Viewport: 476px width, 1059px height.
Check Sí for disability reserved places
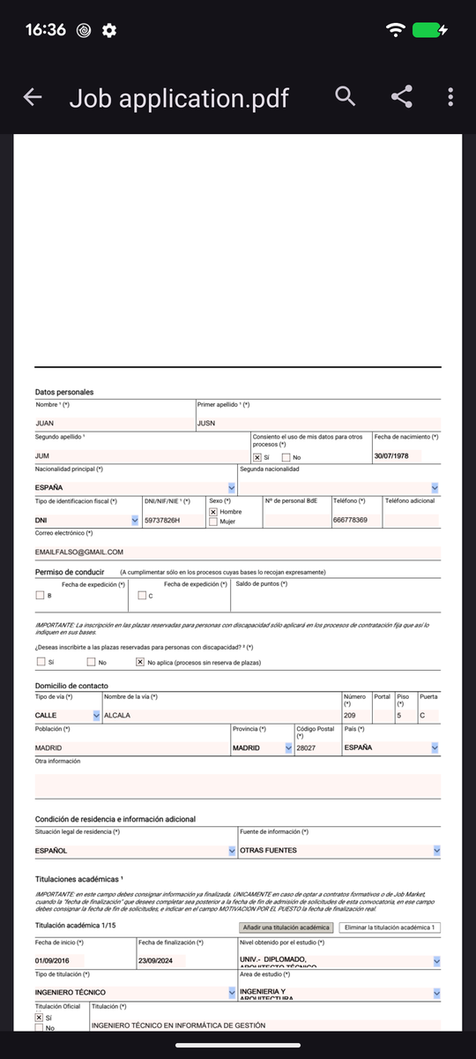pyautogui.click(x=40, y=662)
